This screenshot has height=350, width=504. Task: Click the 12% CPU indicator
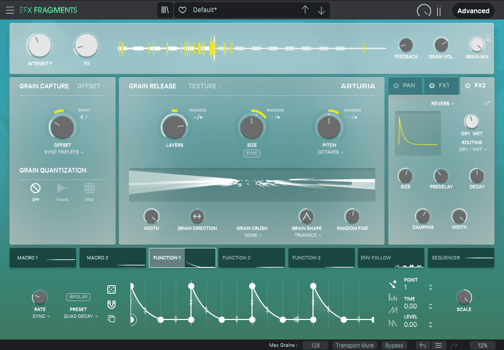click(x=482, y=345)
